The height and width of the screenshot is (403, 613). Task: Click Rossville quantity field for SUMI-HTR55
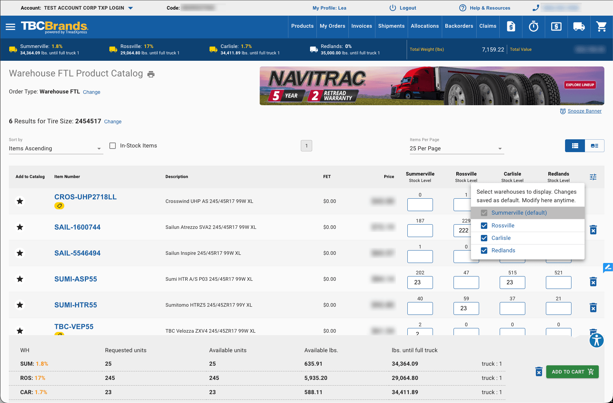pos(466,308)
